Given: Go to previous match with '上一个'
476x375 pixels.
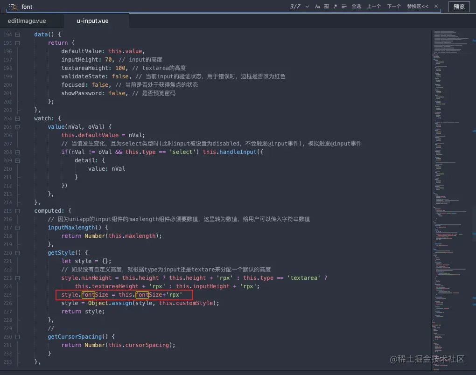Looking at the screenshot, I should (x=374, y=7).
